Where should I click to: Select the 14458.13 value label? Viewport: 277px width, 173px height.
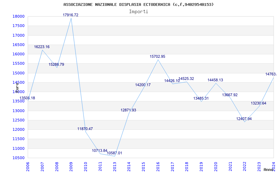pyautogui.click(x=215, y=80)
